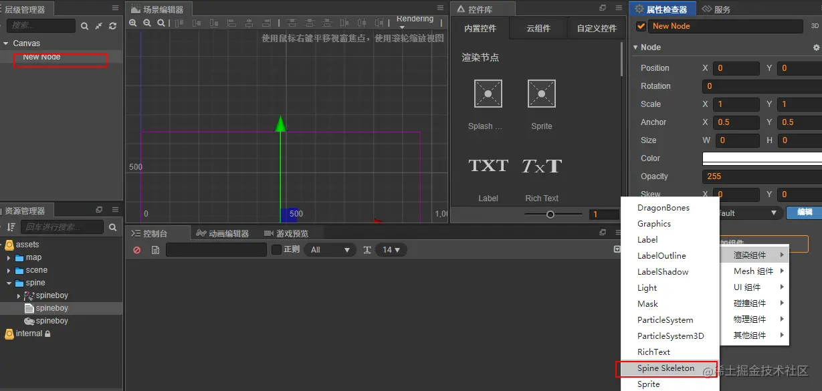
Task: Open console log level All dropdown
Action: 330,250
